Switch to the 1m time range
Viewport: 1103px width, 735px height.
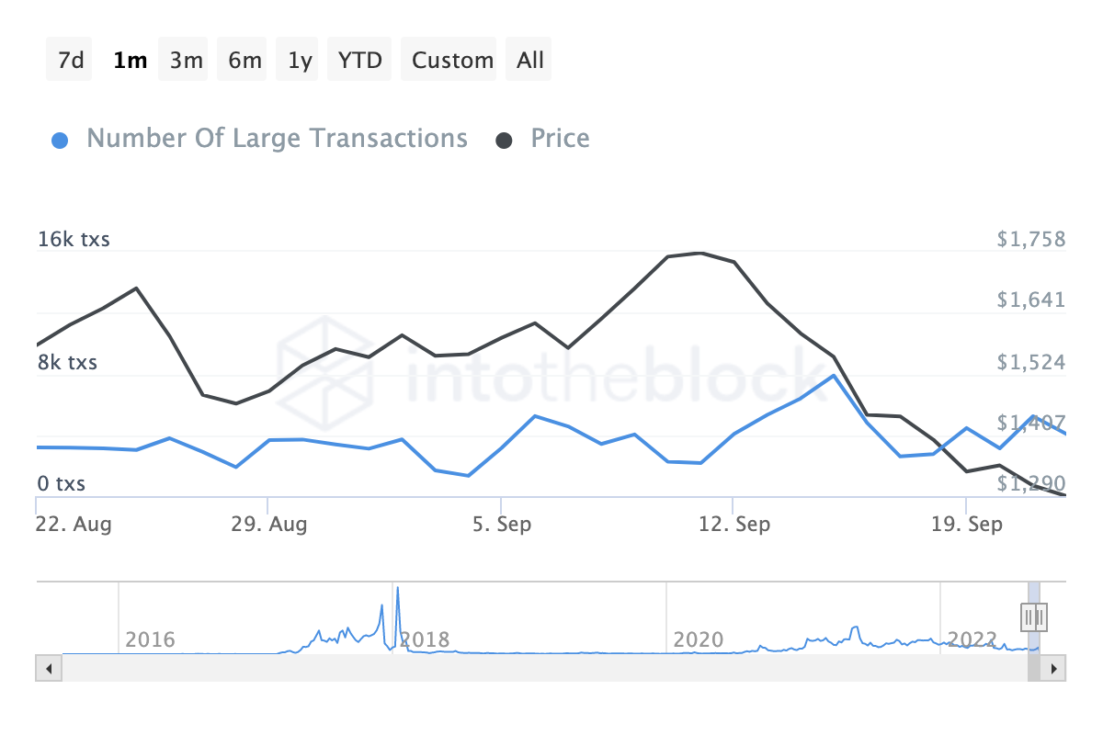pyautogui.click(x=130, y=61)
